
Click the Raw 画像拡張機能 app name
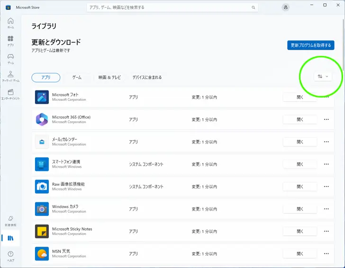pos(68,184)
